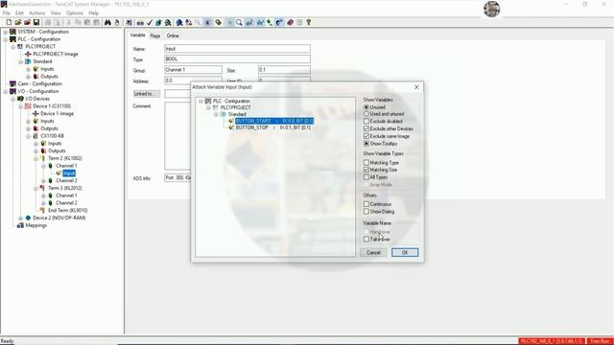The width and height of the screenshot is (614, 345).
Task: Click the question mark Help toolbar icon
Action: (x=309, y=22)
